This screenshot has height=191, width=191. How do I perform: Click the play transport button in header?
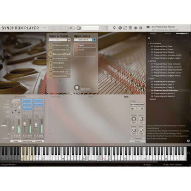pyautogui.click(x=70, y=28)
